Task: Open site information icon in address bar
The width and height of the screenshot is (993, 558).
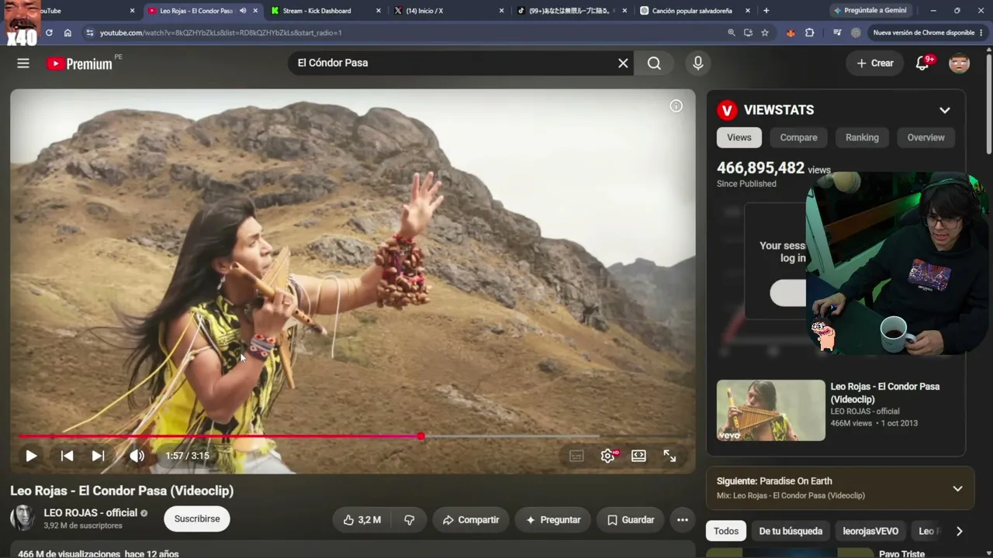Action: click(x=89, y=33)
